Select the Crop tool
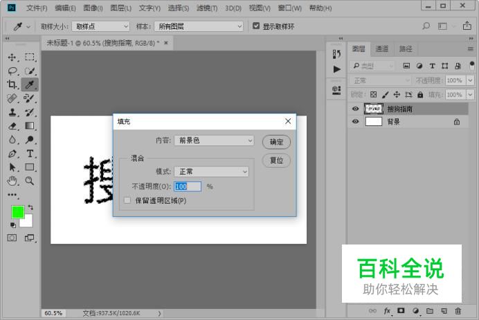479x320 pixels. (12, 85)
